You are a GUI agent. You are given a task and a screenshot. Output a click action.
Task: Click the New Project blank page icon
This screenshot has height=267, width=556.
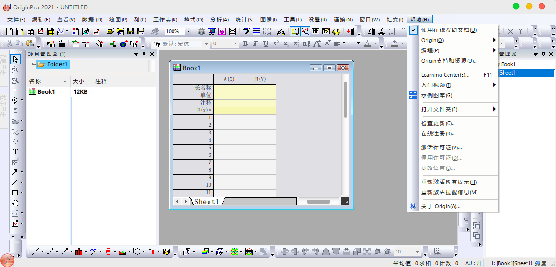click(9, 31)
